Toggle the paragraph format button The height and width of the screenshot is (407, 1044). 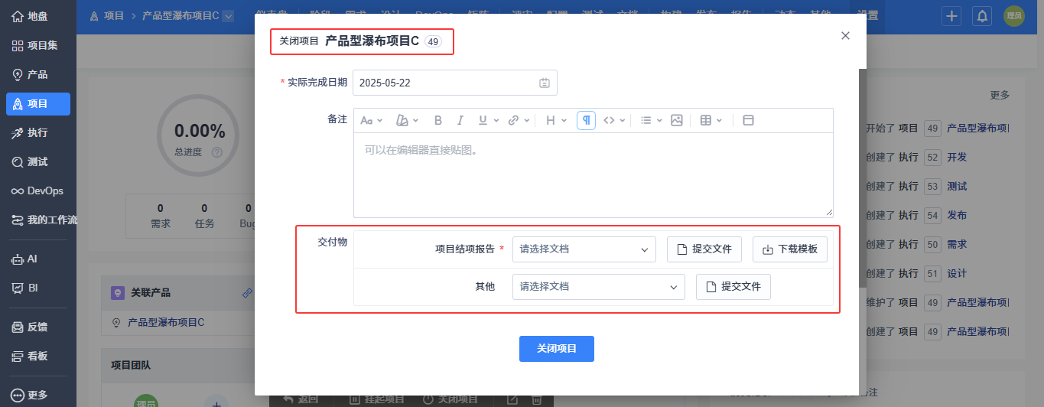[x=586, y=120]
